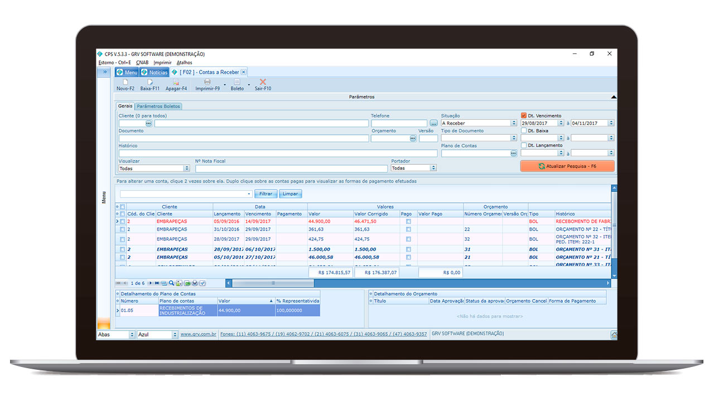Open the 29/08/2017 start date picker
Screen dimensions: 714x401
(562, 123)
